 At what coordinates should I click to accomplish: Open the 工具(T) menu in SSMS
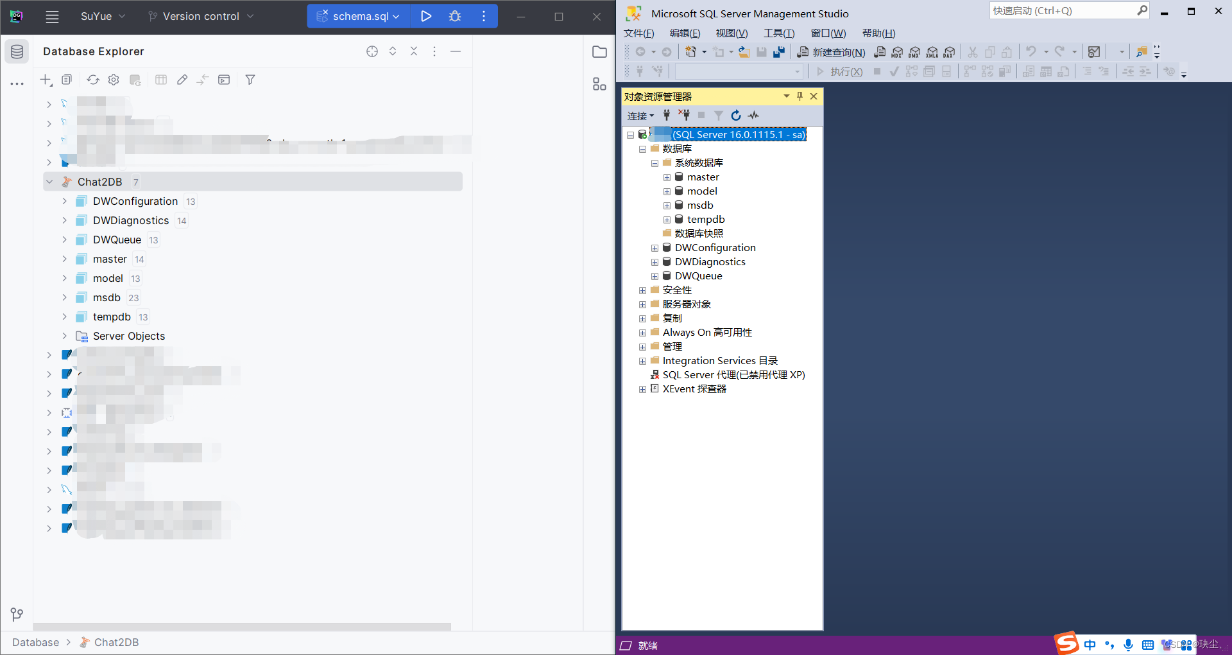coord(778,33)
